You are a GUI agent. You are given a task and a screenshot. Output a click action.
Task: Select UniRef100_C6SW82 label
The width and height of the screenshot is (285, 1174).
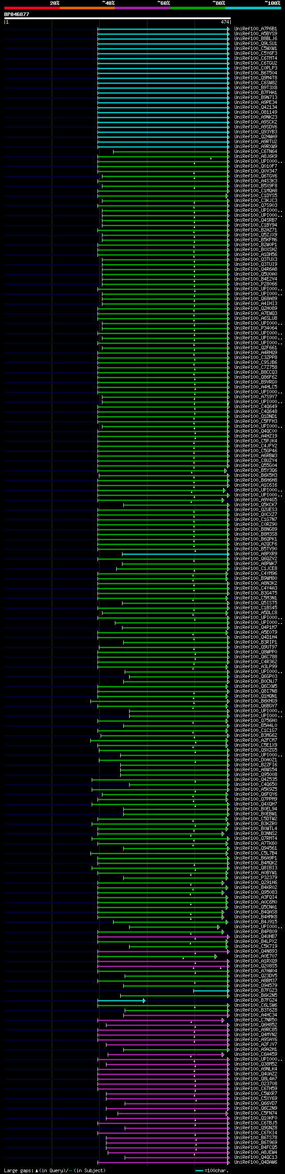pos(256,83)
